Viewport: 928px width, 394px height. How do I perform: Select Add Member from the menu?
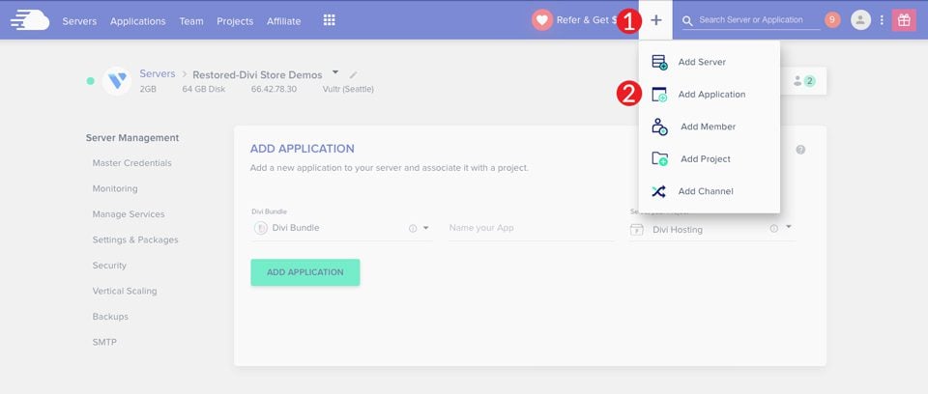(x=709, y=127)
